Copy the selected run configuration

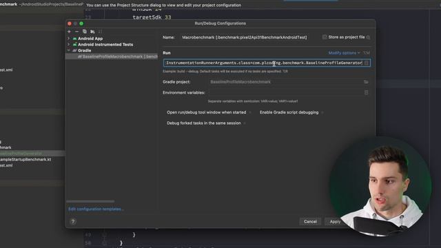tap(85, 32)
